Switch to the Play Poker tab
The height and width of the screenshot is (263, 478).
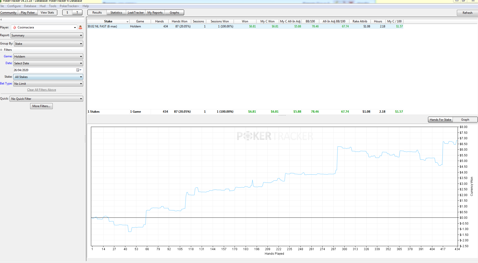pyautogui.click(x=28, y=13)
